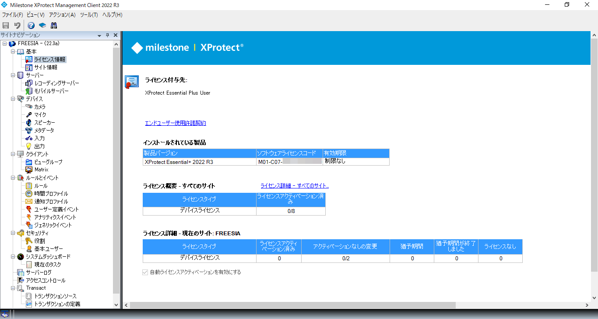
Task: Open the ヘルプ(H) menu
Action: (x=112, y=15)
